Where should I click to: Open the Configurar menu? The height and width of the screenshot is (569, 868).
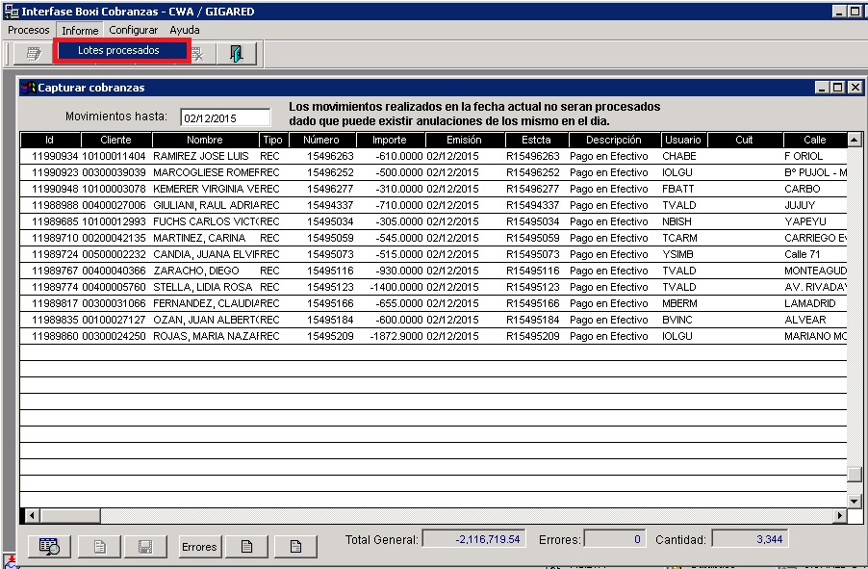[134, 30]
